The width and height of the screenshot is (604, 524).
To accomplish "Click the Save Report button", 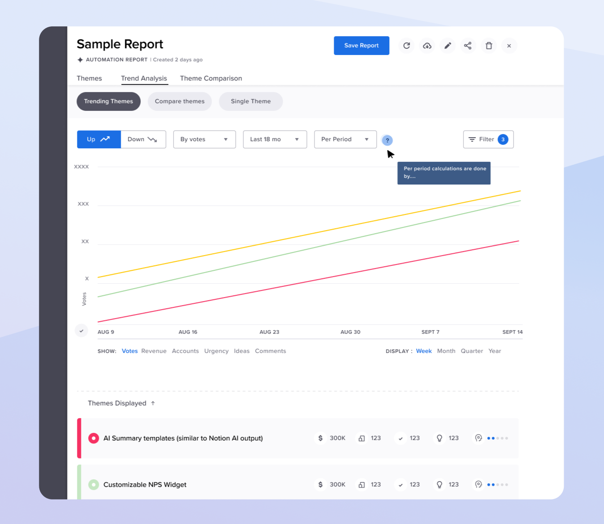I will click(x=362, y=46).
